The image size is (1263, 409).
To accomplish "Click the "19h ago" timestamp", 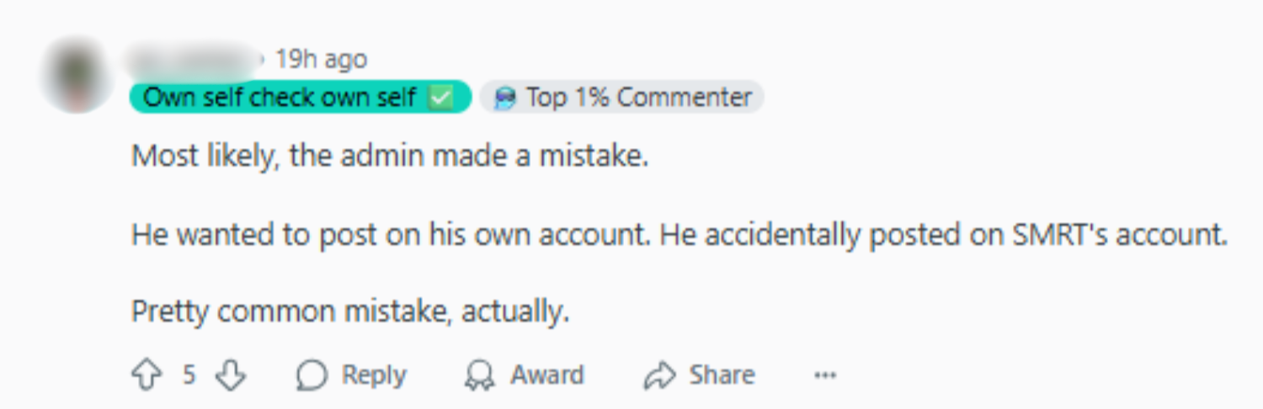I will pyautogui.click(x=321, y=60).
